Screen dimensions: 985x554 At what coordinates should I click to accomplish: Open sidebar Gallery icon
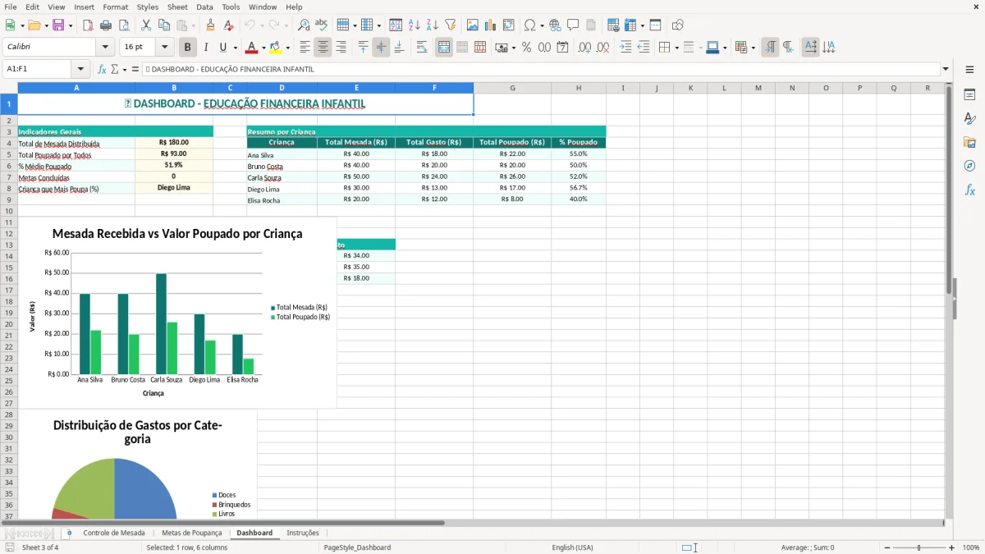(969, 143)
